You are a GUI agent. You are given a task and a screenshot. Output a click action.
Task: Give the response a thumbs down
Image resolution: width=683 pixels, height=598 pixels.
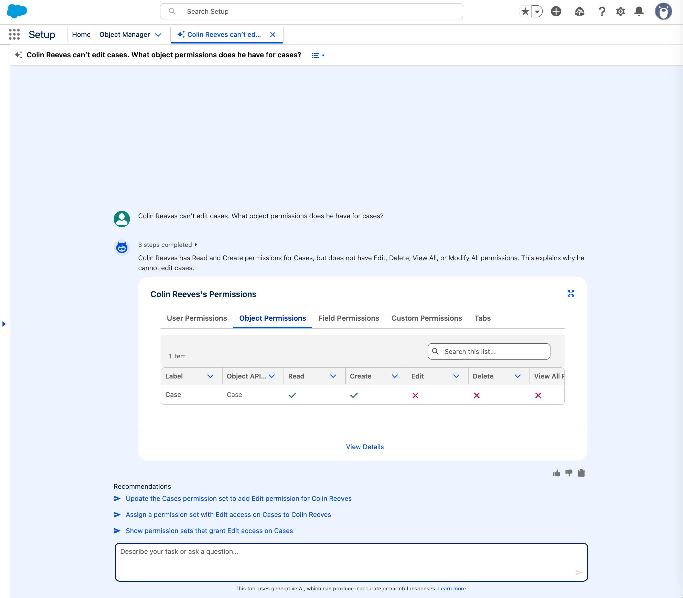point(569,473)
